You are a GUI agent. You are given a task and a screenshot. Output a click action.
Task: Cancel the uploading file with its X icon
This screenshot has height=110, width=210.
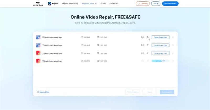[x=173, y=61]
